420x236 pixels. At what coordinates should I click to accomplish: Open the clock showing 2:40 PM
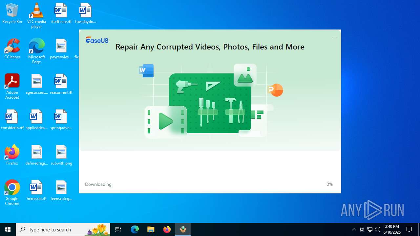click(x=392, y=229)
